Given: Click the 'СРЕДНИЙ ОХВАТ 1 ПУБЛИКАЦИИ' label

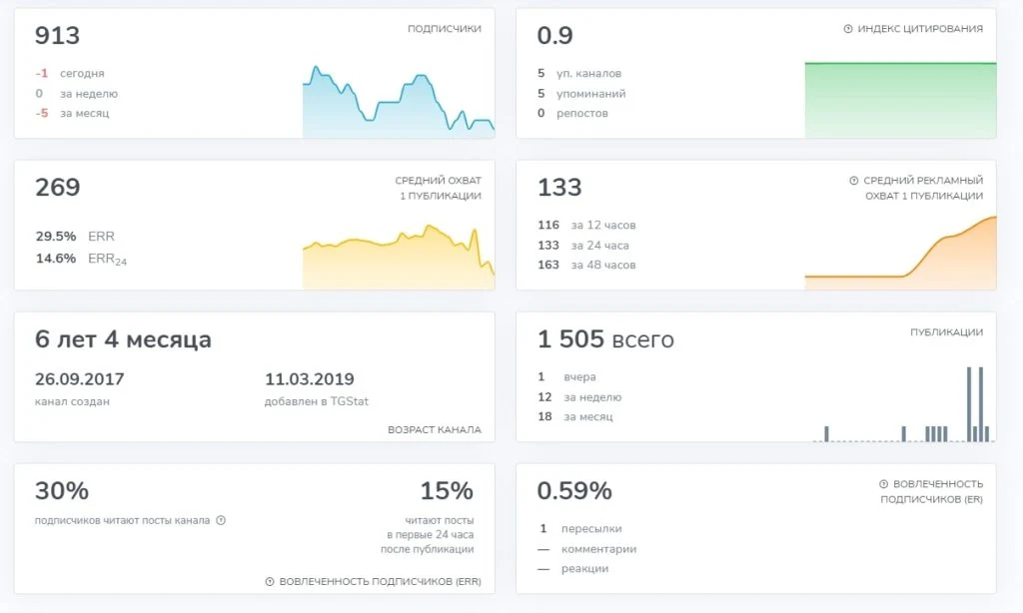Looking at the screenshot, I should point(439,188).
